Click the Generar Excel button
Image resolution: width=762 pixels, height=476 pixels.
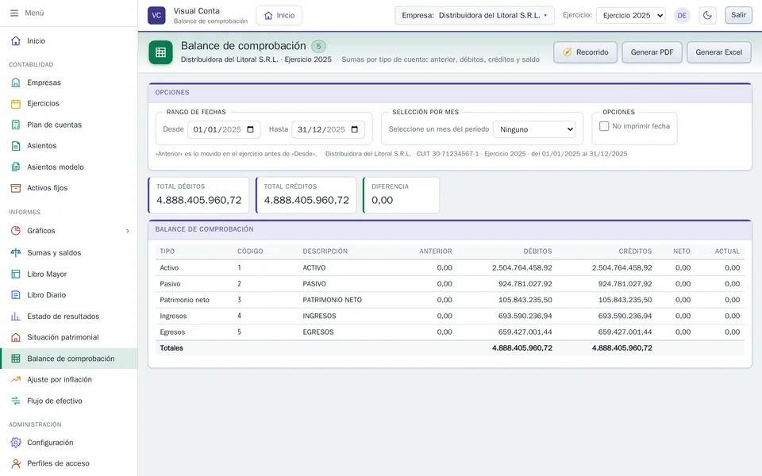(719, 52)
